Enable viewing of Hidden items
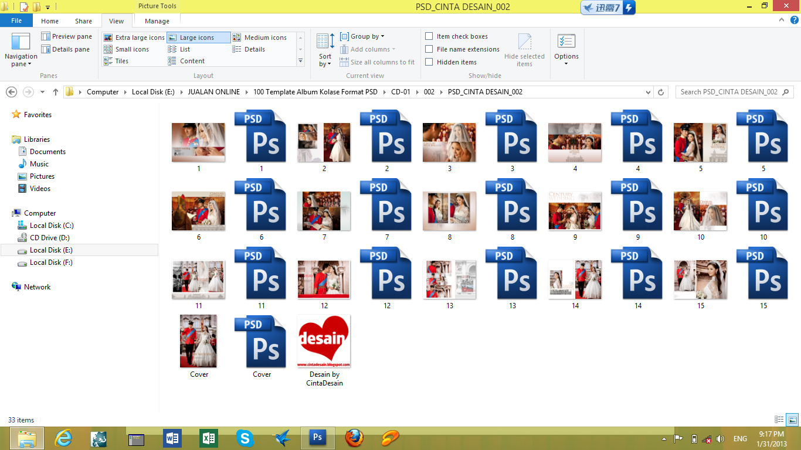The width and height of the screenshot is (801, 450). [430, 62]
